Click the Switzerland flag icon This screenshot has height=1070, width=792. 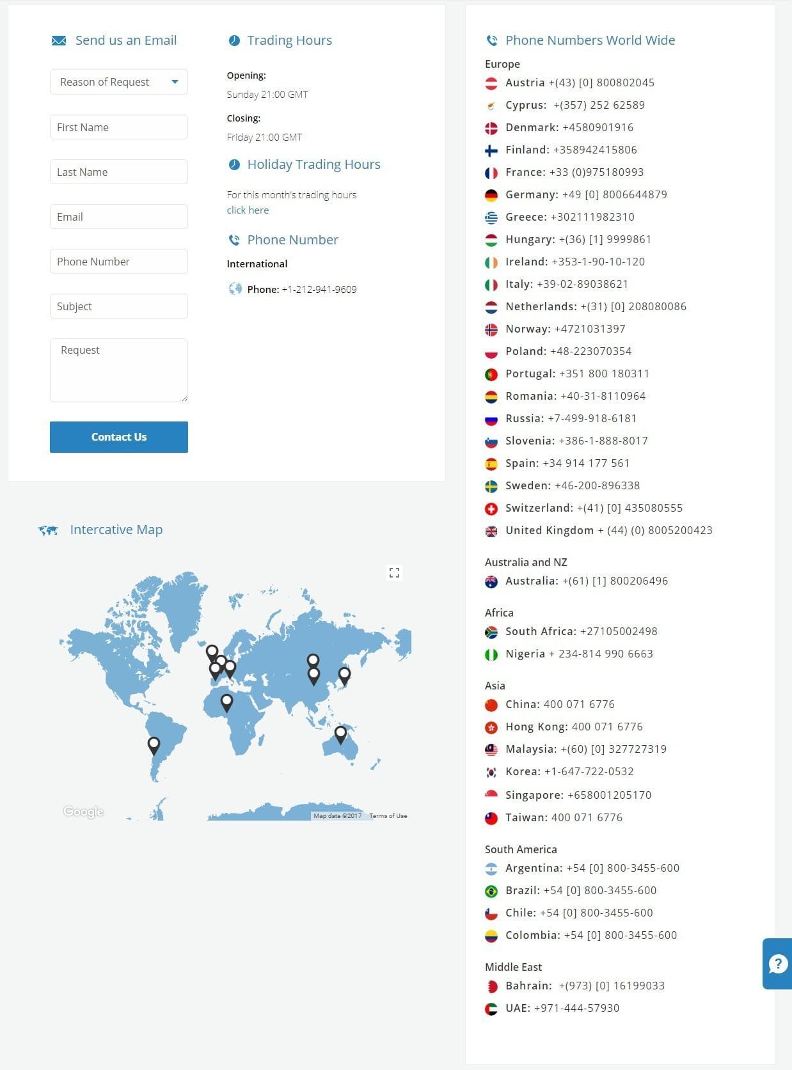click(491, 508)
